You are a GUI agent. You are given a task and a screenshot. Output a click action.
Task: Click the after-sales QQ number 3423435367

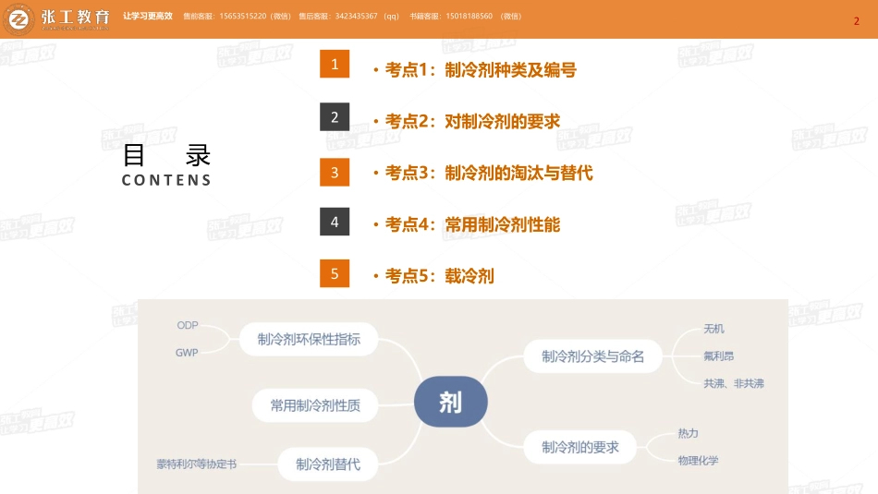click(x=356, y=17)
